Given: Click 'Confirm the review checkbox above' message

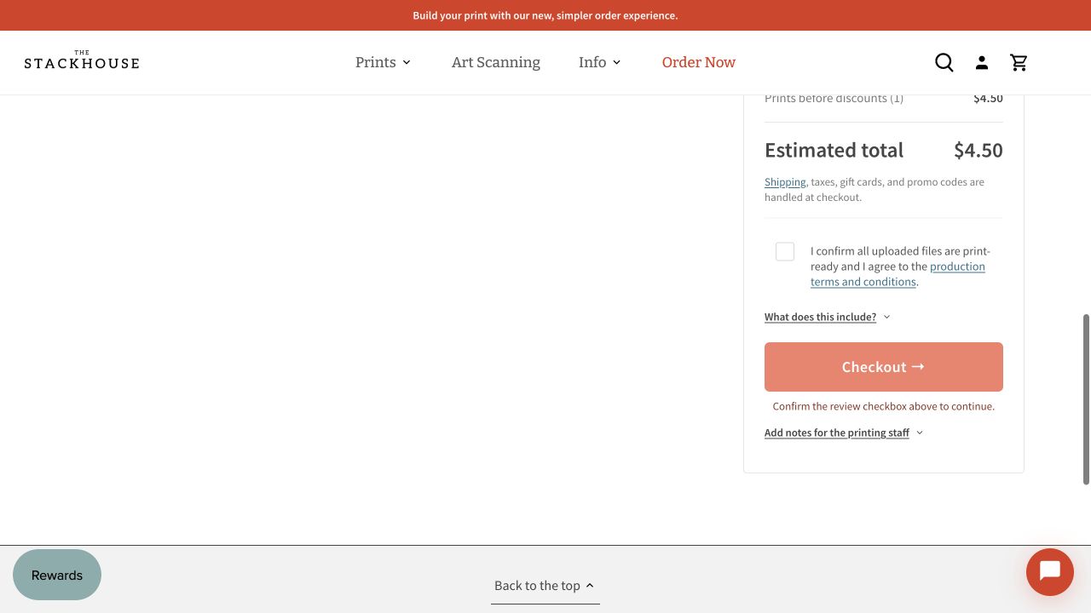Looking at the screenshot, I should click(x=884, y=406).
